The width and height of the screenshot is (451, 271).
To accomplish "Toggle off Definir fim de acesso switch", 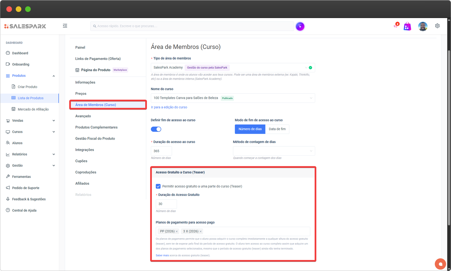I will tap(156, 129).
